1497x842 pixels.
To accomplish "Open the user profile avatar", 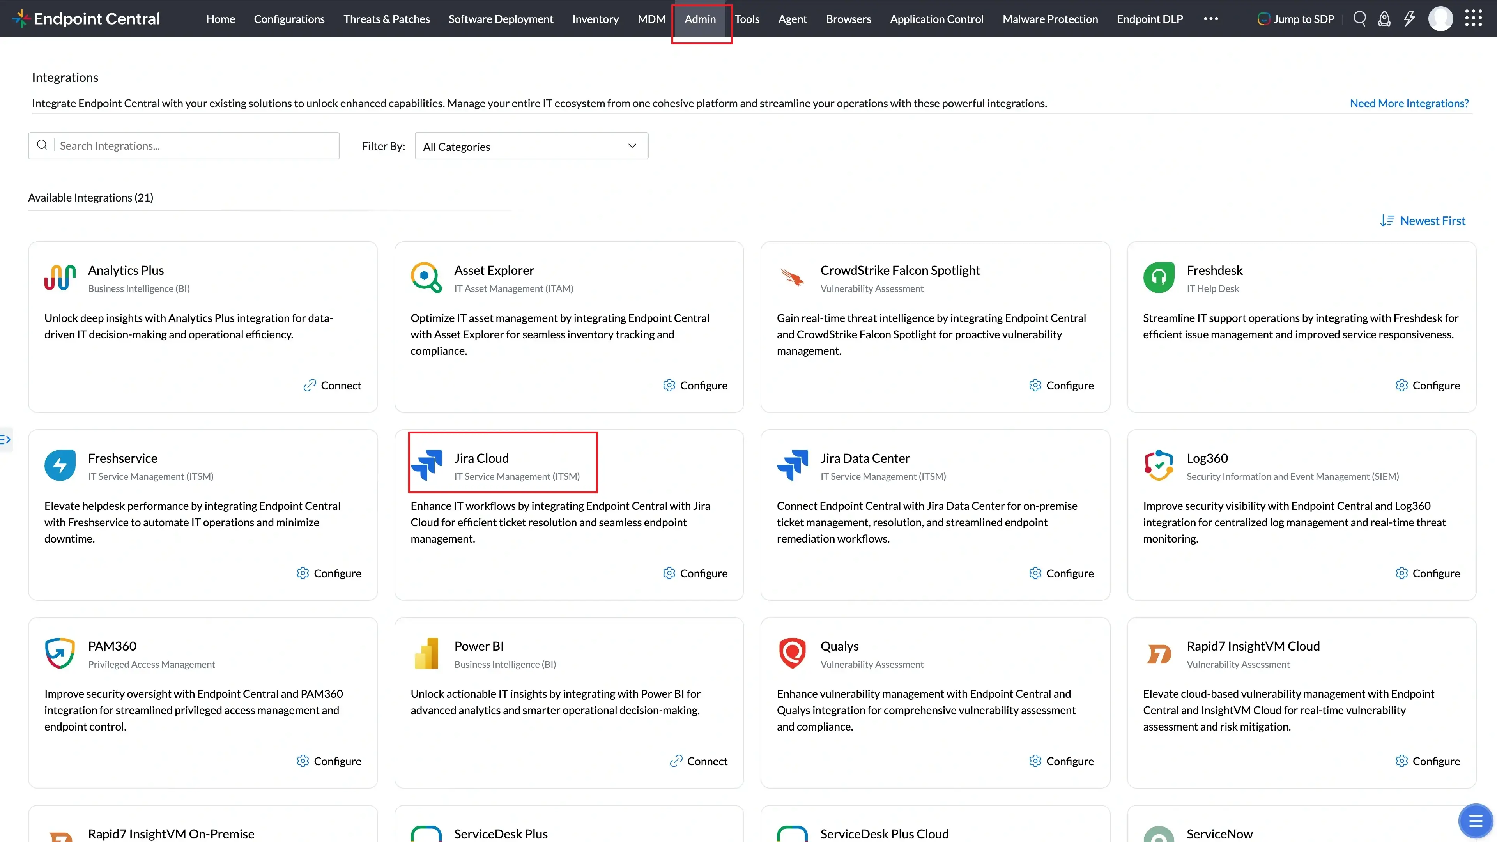I will tap(1440, 19).
